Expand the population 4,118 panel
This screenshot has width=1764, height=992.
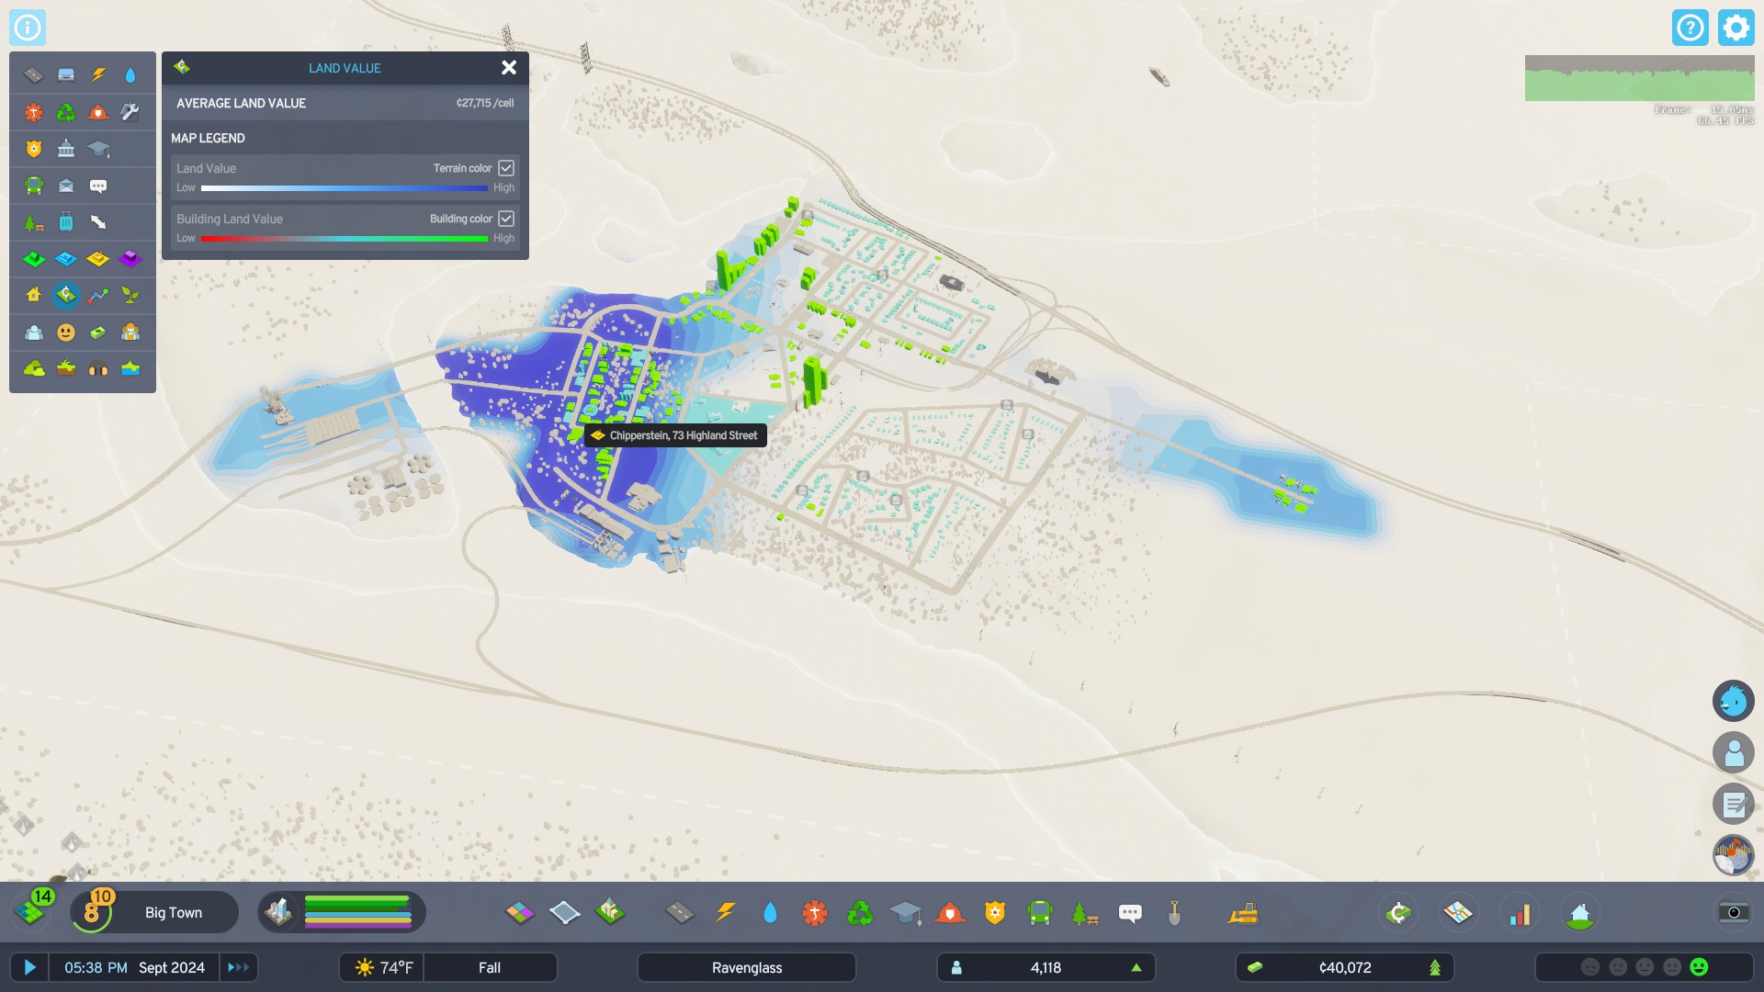click(1046, 967)
